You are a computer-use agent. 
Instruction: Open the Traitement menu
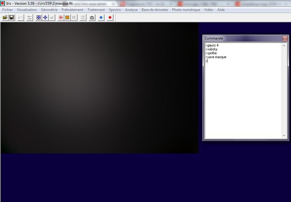(x=96, y=10)
